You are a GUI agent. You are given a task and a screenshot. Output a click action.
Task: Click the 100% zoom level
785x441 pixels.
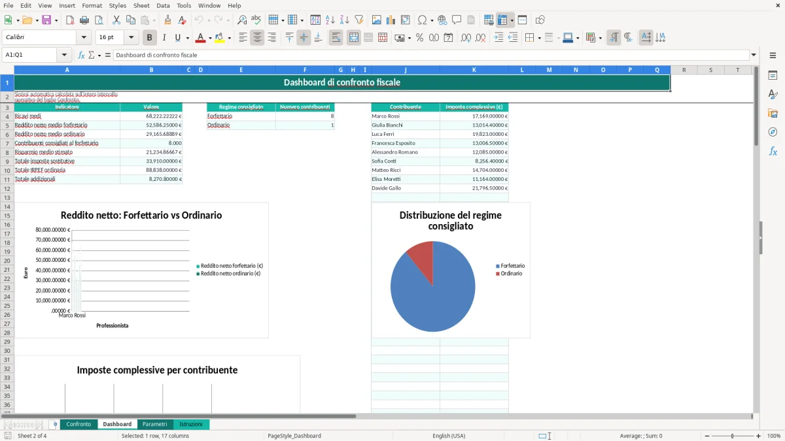click(x=774, y=436)
